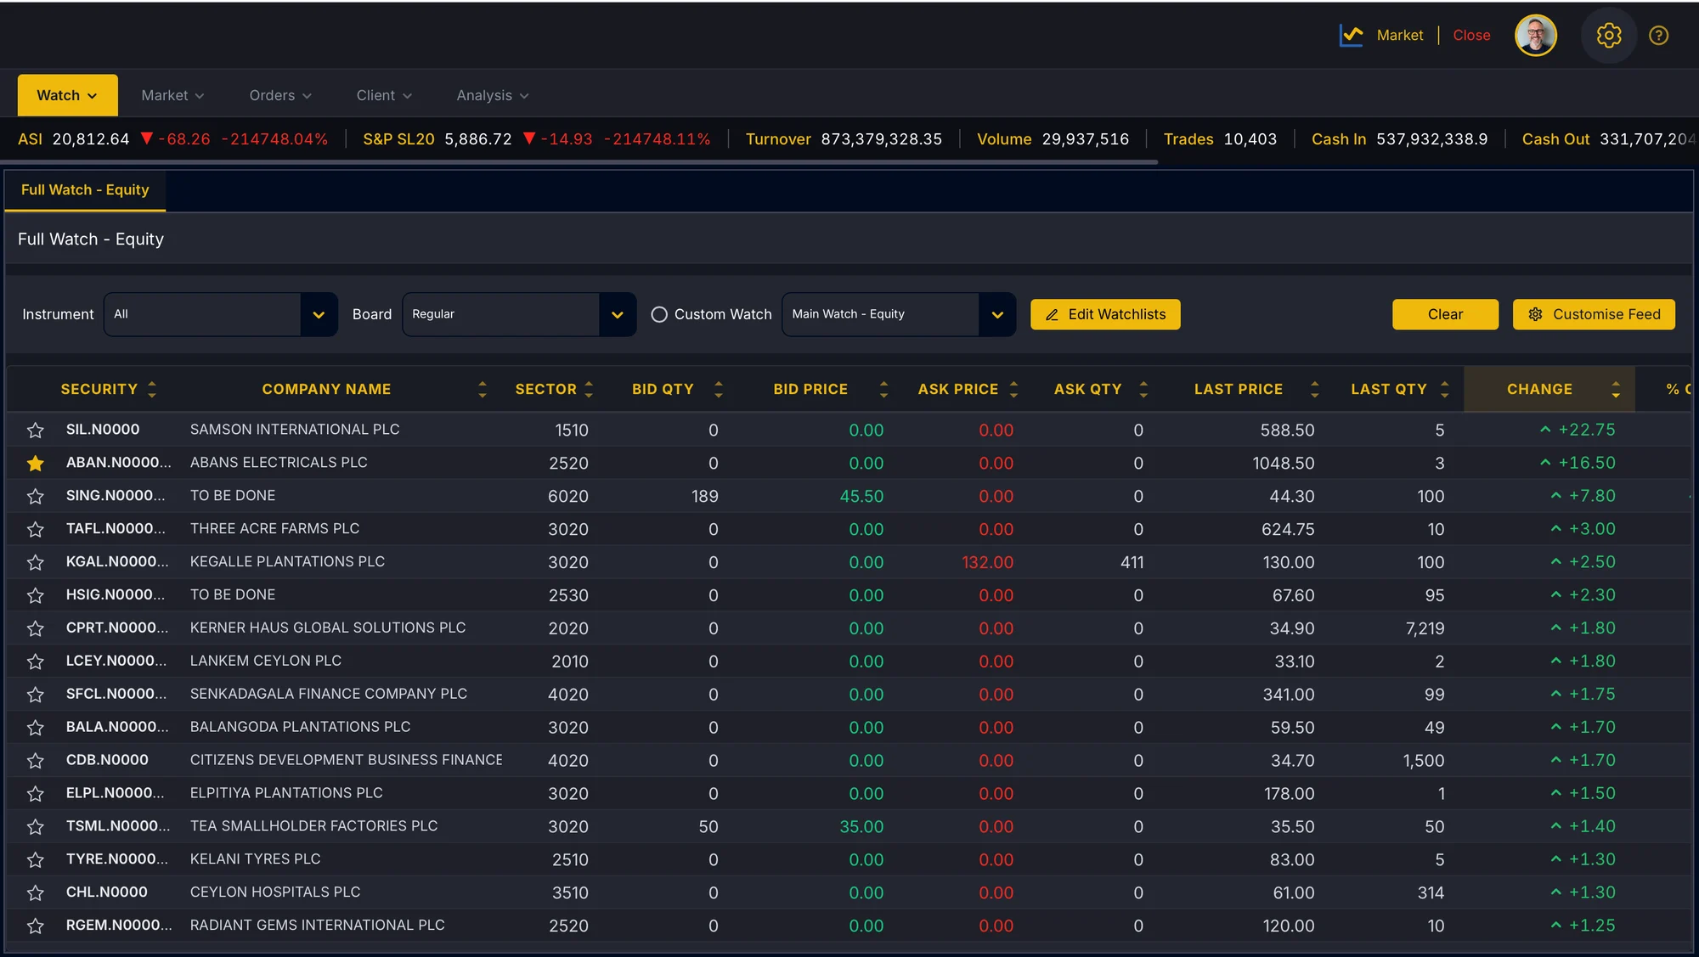Viewport: 1699px width, 957px height.
Task: Expand the Main Watch - Equity dropdown
Action: click(997, 314)
